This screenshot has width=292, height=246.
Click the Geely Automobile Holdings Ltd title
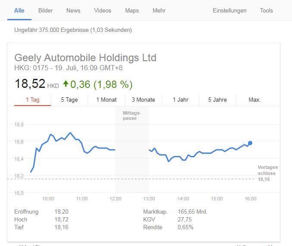85,58
